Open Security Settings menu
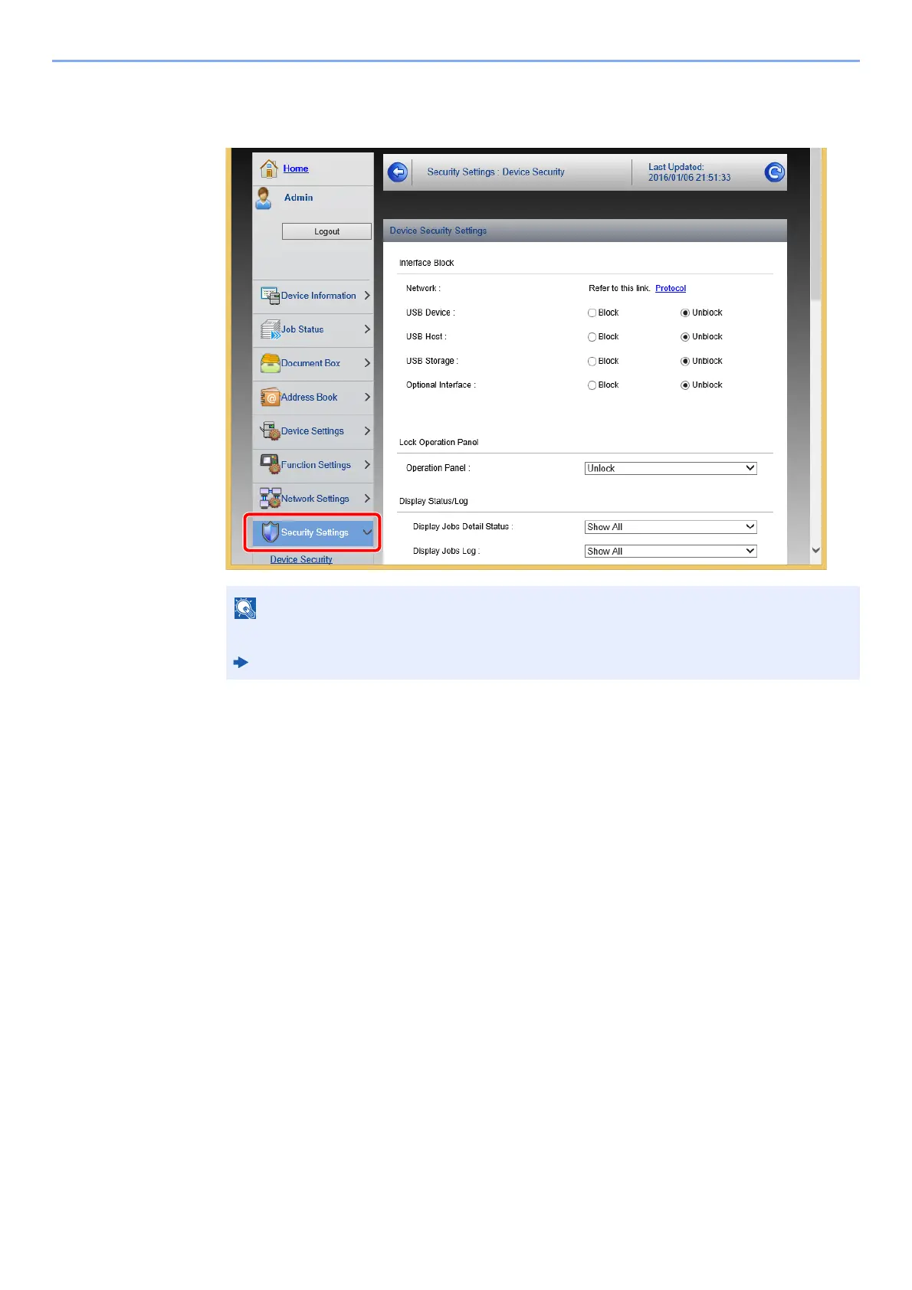Image resolution: width=912 pixels, height=1290 pixels. pos(313,532)
